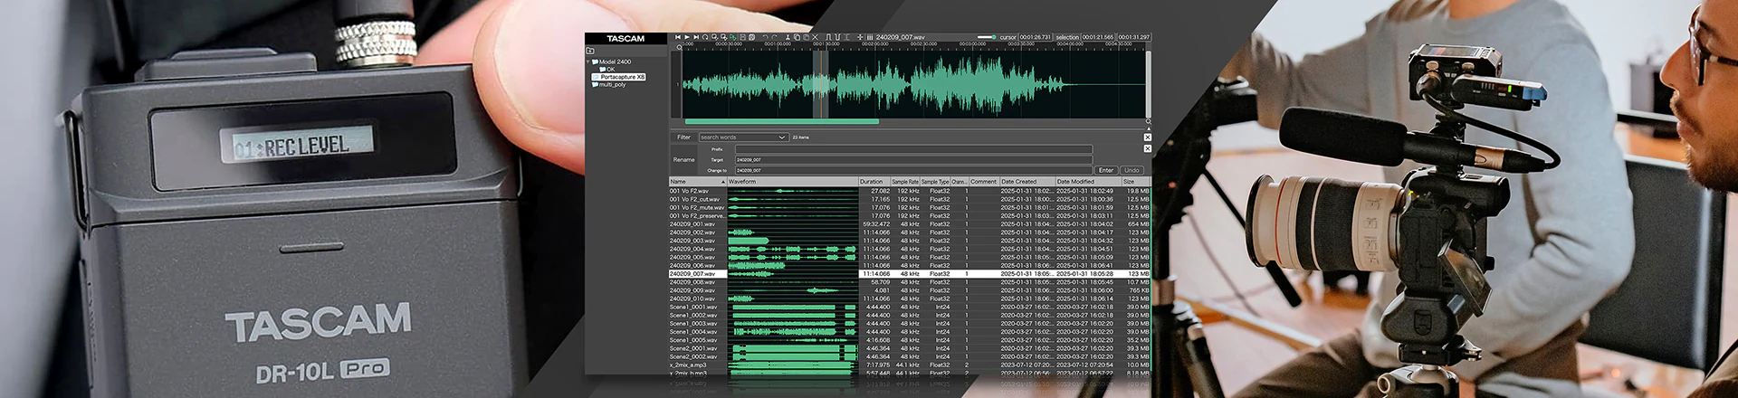
Task: Click the selection start time field
Action: [1098, 37]
